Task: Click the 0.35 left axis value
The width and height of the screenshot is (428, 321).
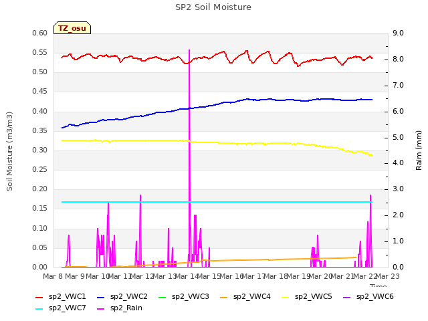Action: [40, 131]
